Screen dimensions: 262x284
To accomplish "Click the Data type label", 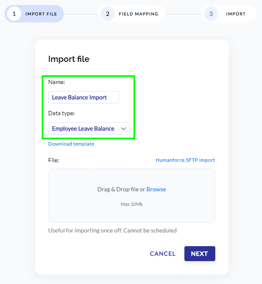I will 61,114.
